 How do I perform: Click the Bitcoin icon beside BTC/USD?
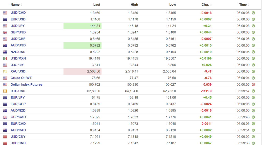(x=5, y=91)
